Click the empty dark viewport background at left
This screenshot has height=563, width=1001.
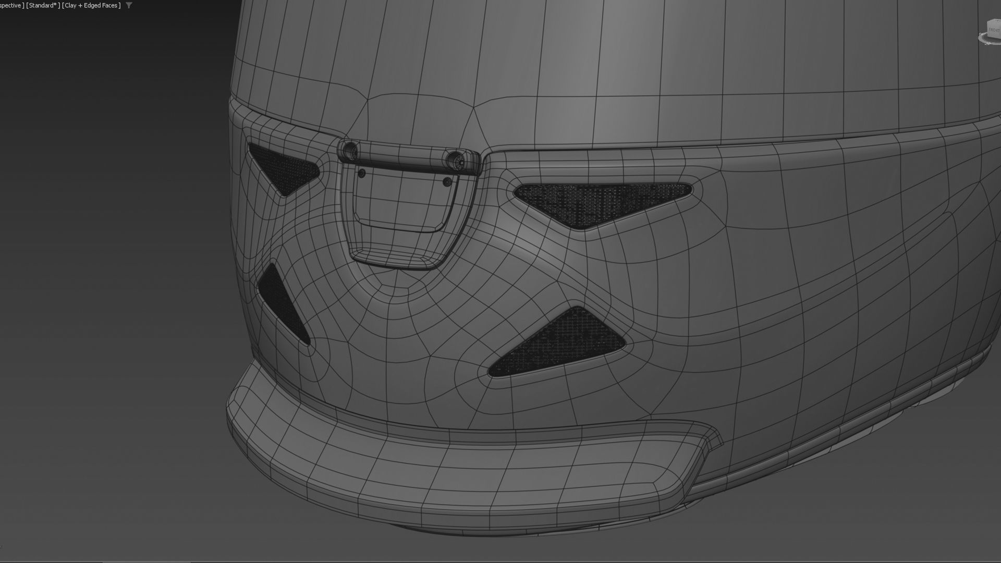(104, 261)
